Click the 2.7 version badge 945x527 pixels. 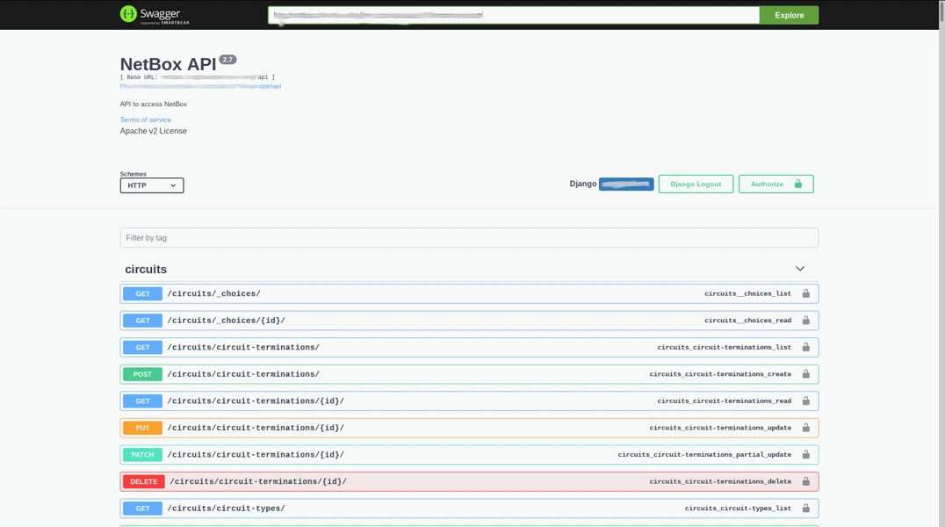[x=227, y=60]
